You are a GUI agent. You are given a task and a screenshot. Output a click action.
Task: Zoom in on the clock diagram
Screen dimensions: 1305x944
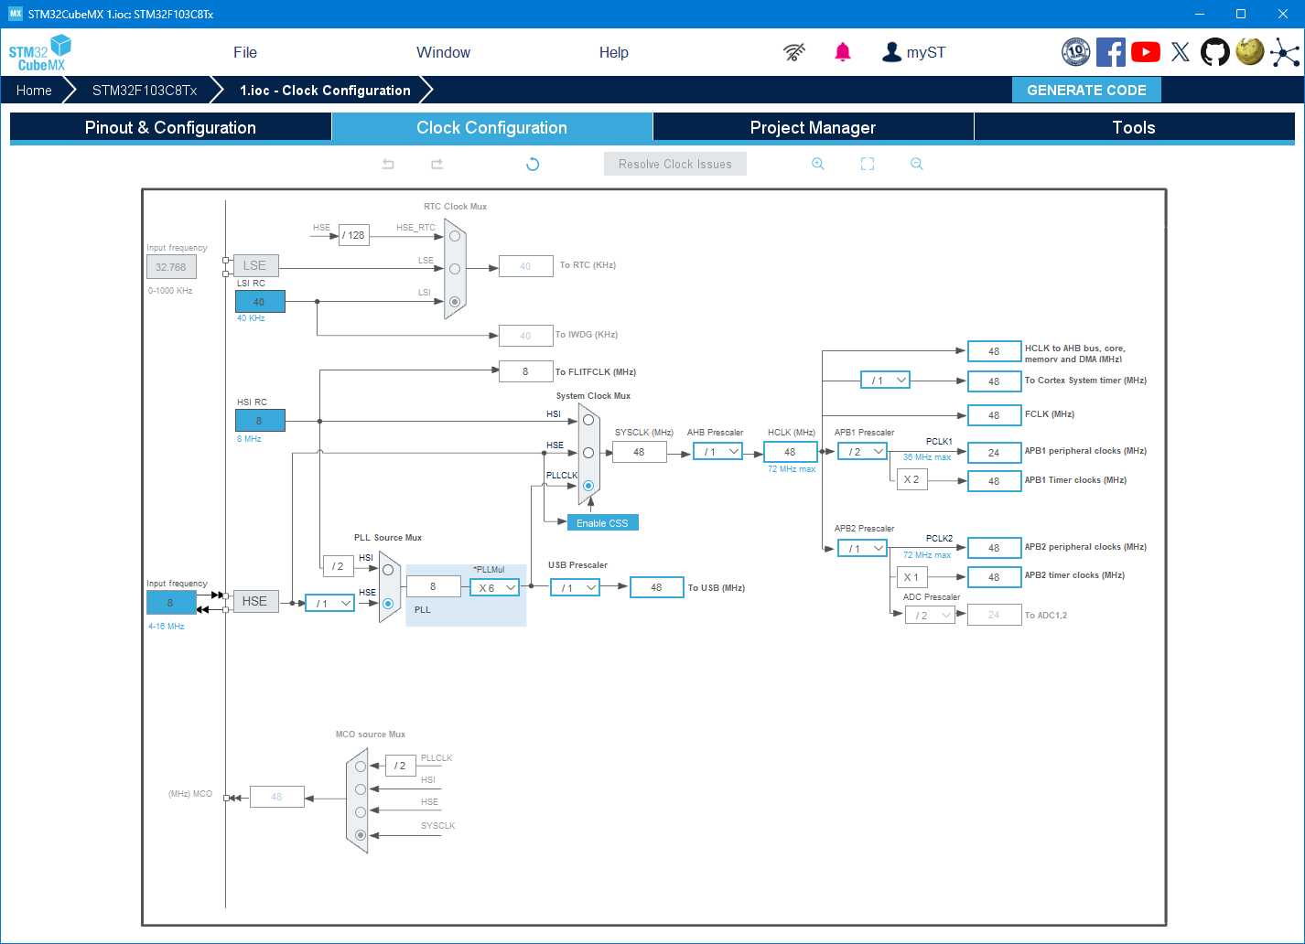point(818,164)
